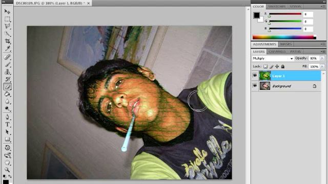Collapse the right panel dock
This screenshot has height=184, width=328.
click(324, 2)
